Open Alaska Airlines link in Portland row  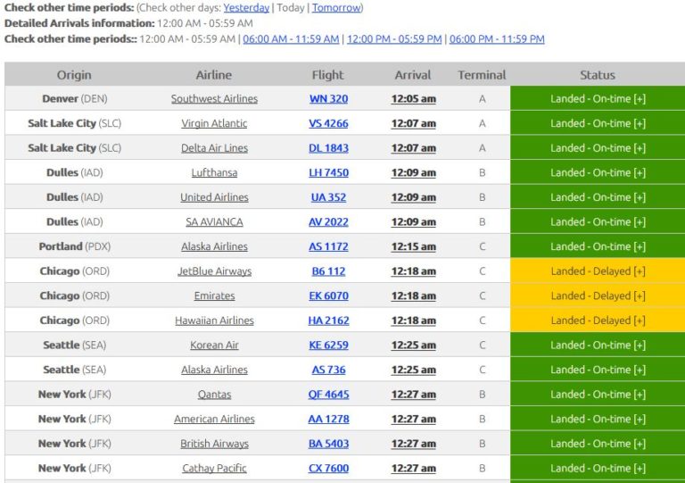point(214,246)
